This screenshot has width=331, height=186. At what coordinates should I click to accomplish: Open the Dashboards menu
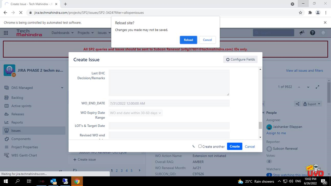(x=63, y=33)
